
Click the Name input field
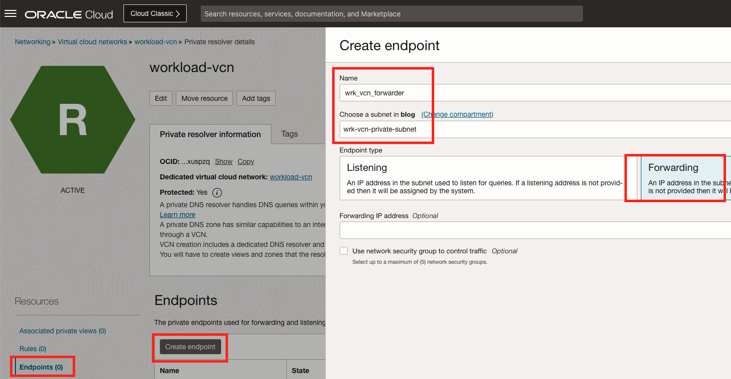click(535, 93)
